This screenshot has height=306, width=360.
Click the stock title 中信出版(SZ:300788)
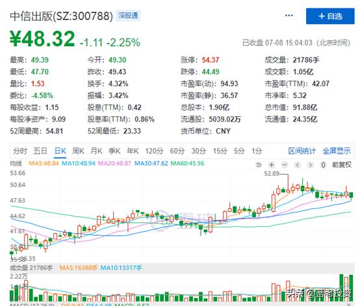point(62,16)
